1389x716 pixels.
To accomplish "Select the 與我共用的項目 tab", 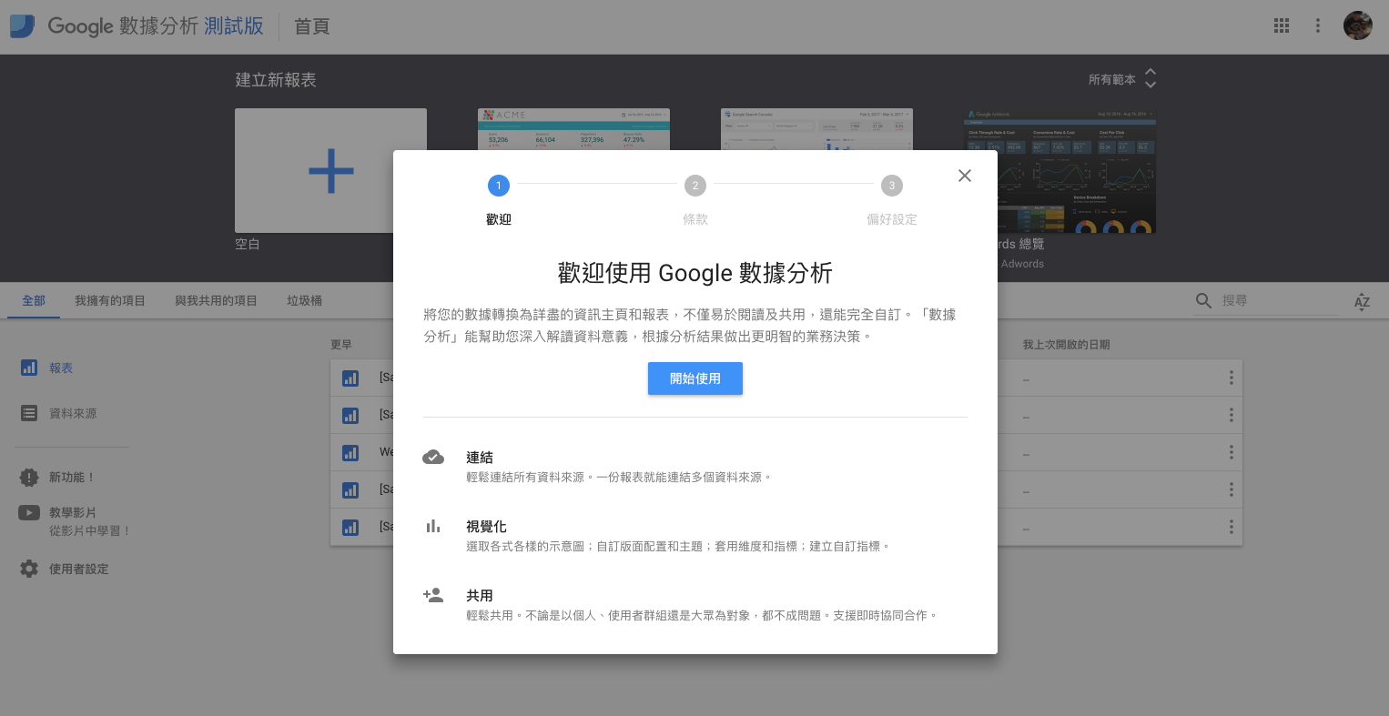I will click(216, 300).
